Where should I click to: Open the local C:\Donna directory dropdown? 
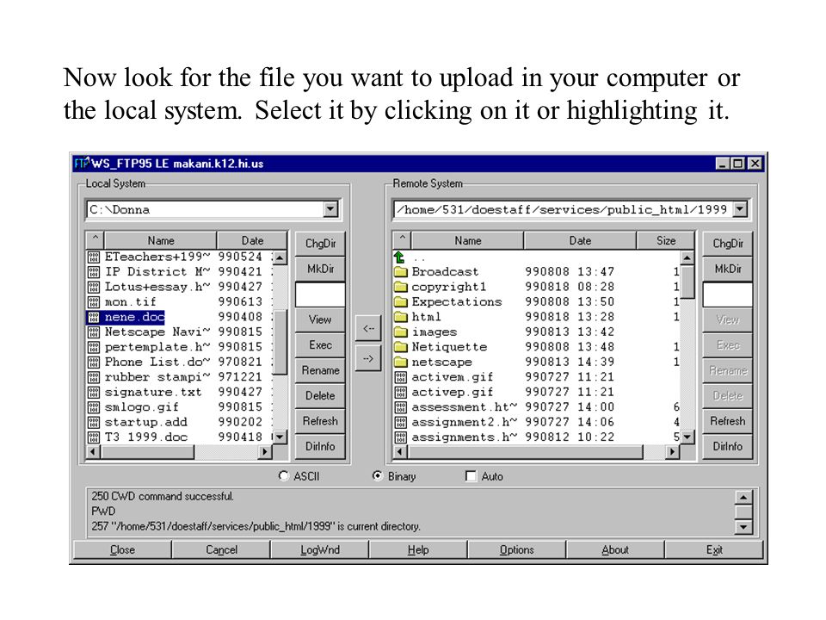tap(330, 210)
